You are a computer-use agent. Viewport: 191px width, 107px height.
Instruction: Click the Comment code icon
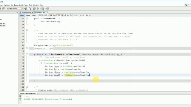click(x=87, y=15)
